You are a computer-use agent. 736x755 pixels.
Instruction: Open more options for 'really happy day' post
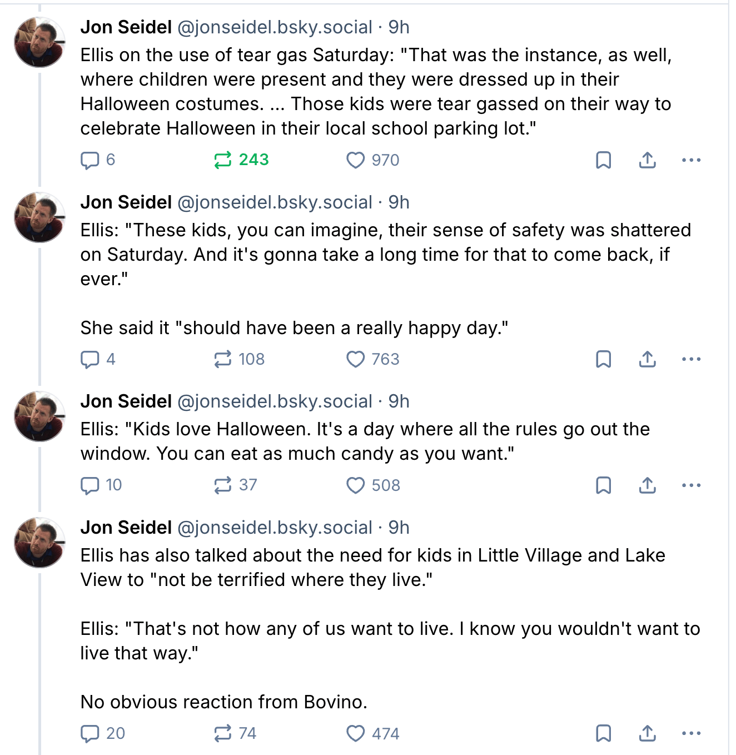pyautogui.click(x=691, y=359)
